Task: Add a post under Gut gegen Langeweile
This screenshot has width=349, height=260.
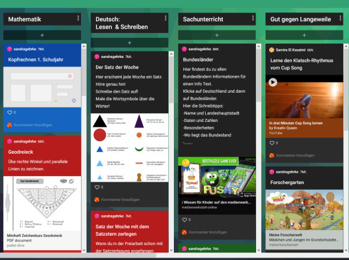Action: (304, 35)
